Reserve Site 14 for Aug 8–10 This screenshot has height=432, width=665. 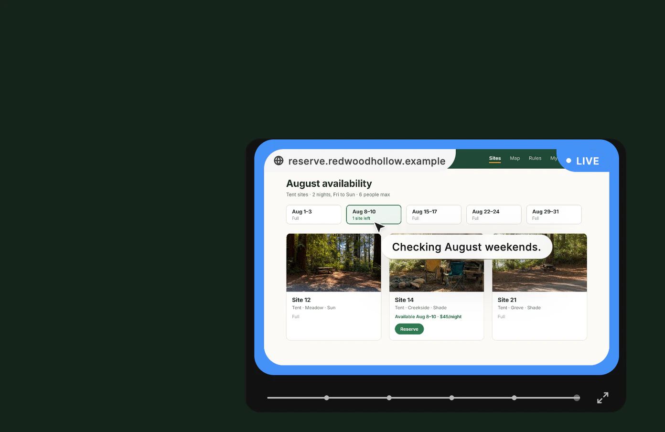(409, 329)
